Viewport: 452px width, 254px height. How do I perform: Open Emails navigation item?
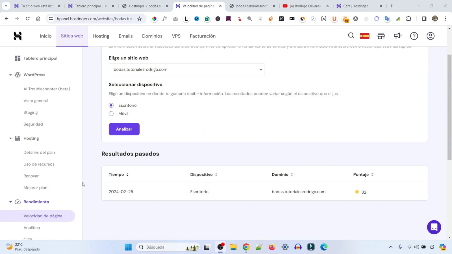pyautogui.click(x=126, y=36)
